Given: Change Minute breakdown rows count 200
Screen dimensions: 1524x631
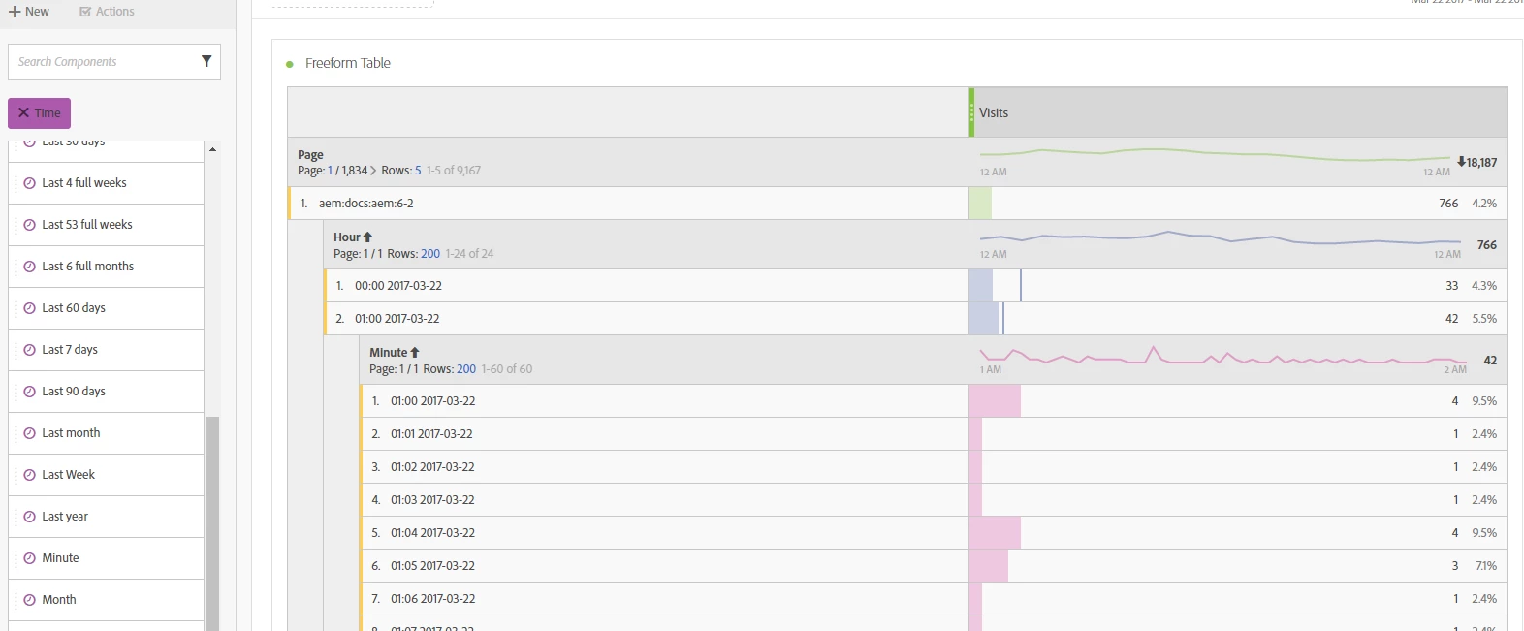Looking at the screenshot, I should pos(466,369).
